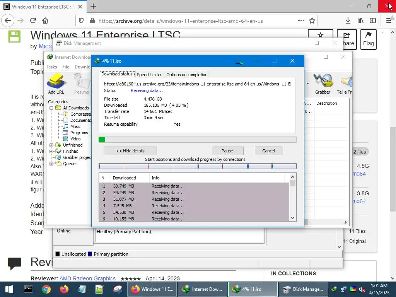Expand the Queues category tree node
This screenshot has height=297, width=396.
pos(51,164)
